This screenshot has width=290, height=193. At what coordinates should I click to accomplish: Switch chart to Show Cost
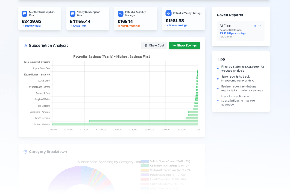[x=154, y=46]
